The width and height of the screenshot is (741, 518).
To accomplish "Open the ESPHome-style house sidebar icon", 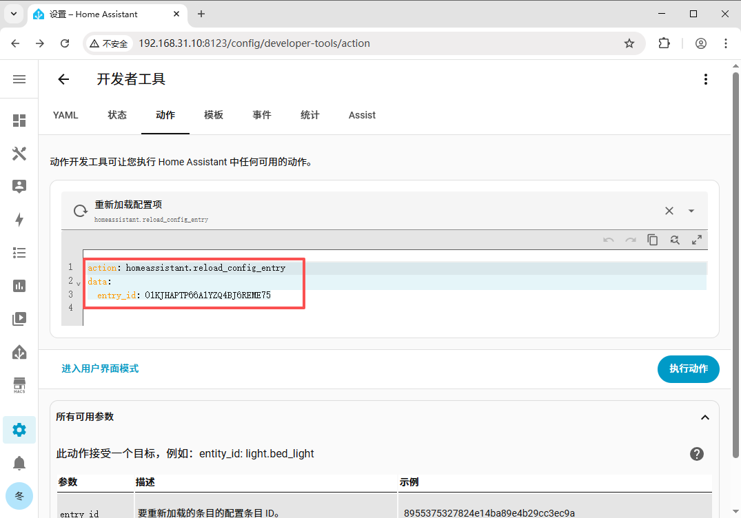I will point(19,352).
